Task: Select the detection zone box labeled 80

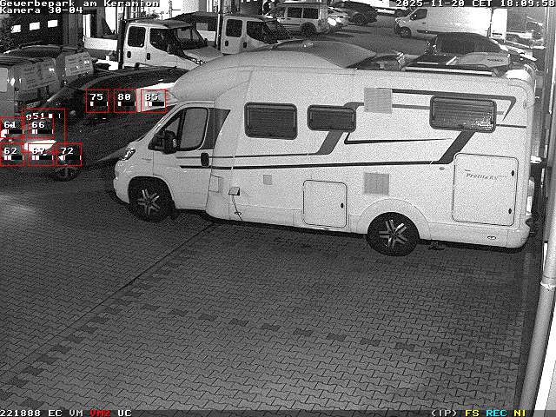Action: 125,101
